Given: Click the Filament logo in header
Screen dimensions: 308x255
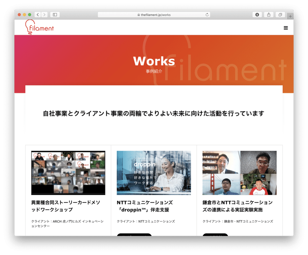Looking at the screenshot, I should [40, 27].
